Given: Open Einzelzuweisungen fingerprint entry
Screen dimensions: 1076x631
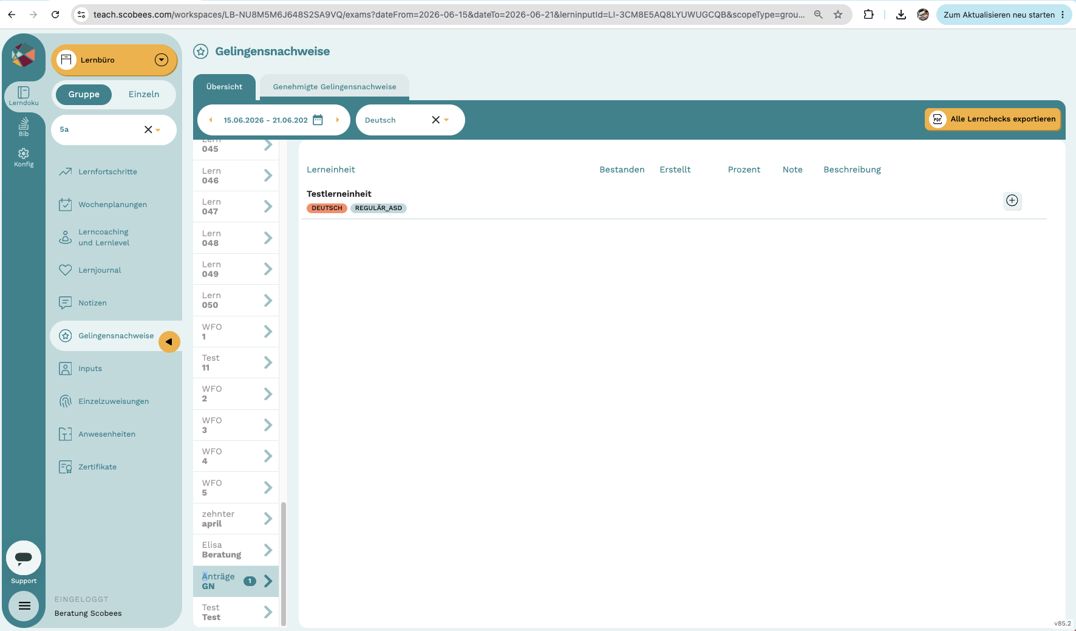Looking at the screenshot, I should 114,401.
